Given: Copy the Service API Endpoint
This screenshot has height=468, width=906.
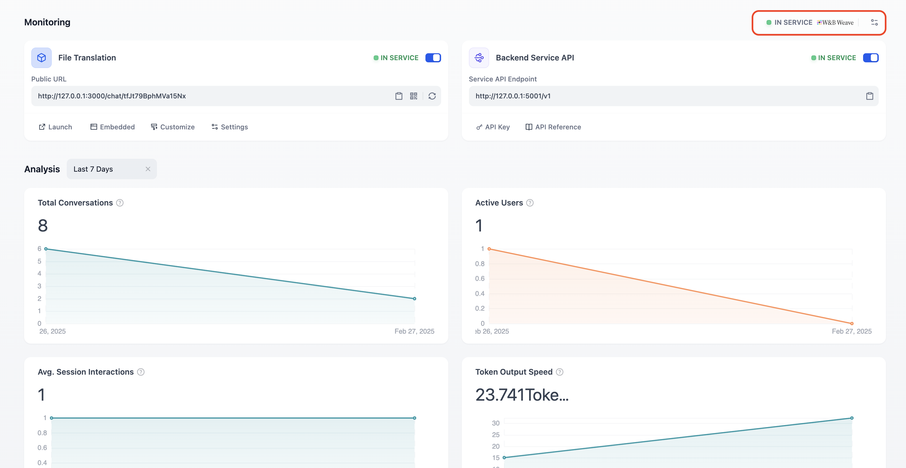Looking at the screenshot, I should coord(869,96).
